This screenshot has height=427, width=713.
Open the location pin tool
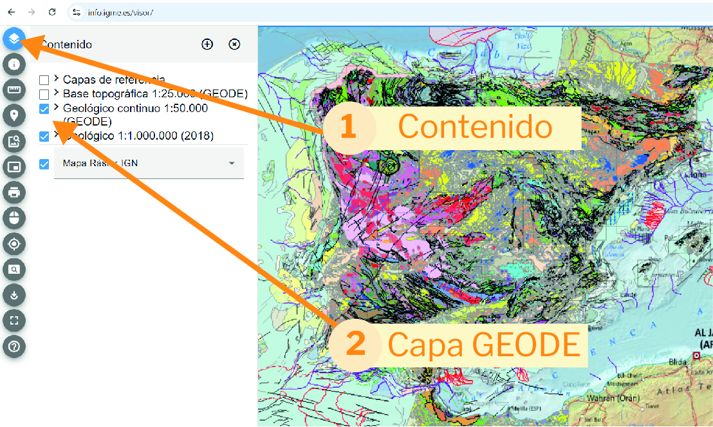coord(14,116)
